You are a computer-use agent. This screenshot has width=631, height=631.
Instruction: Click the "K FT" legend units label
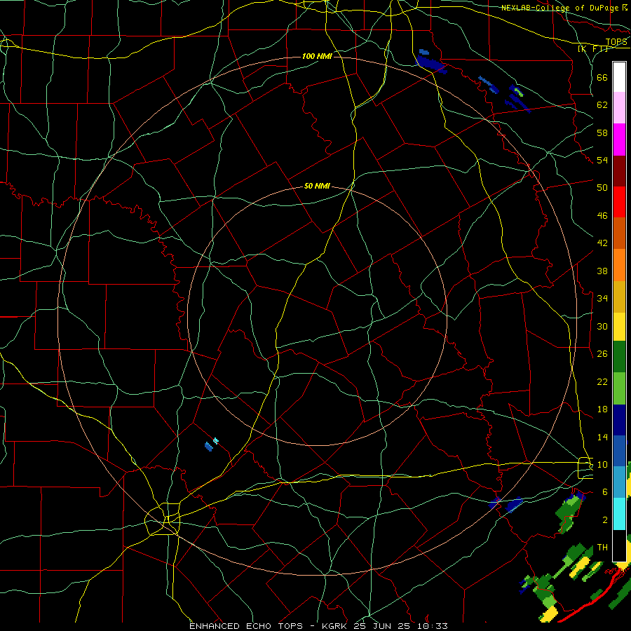pos(593,49)
